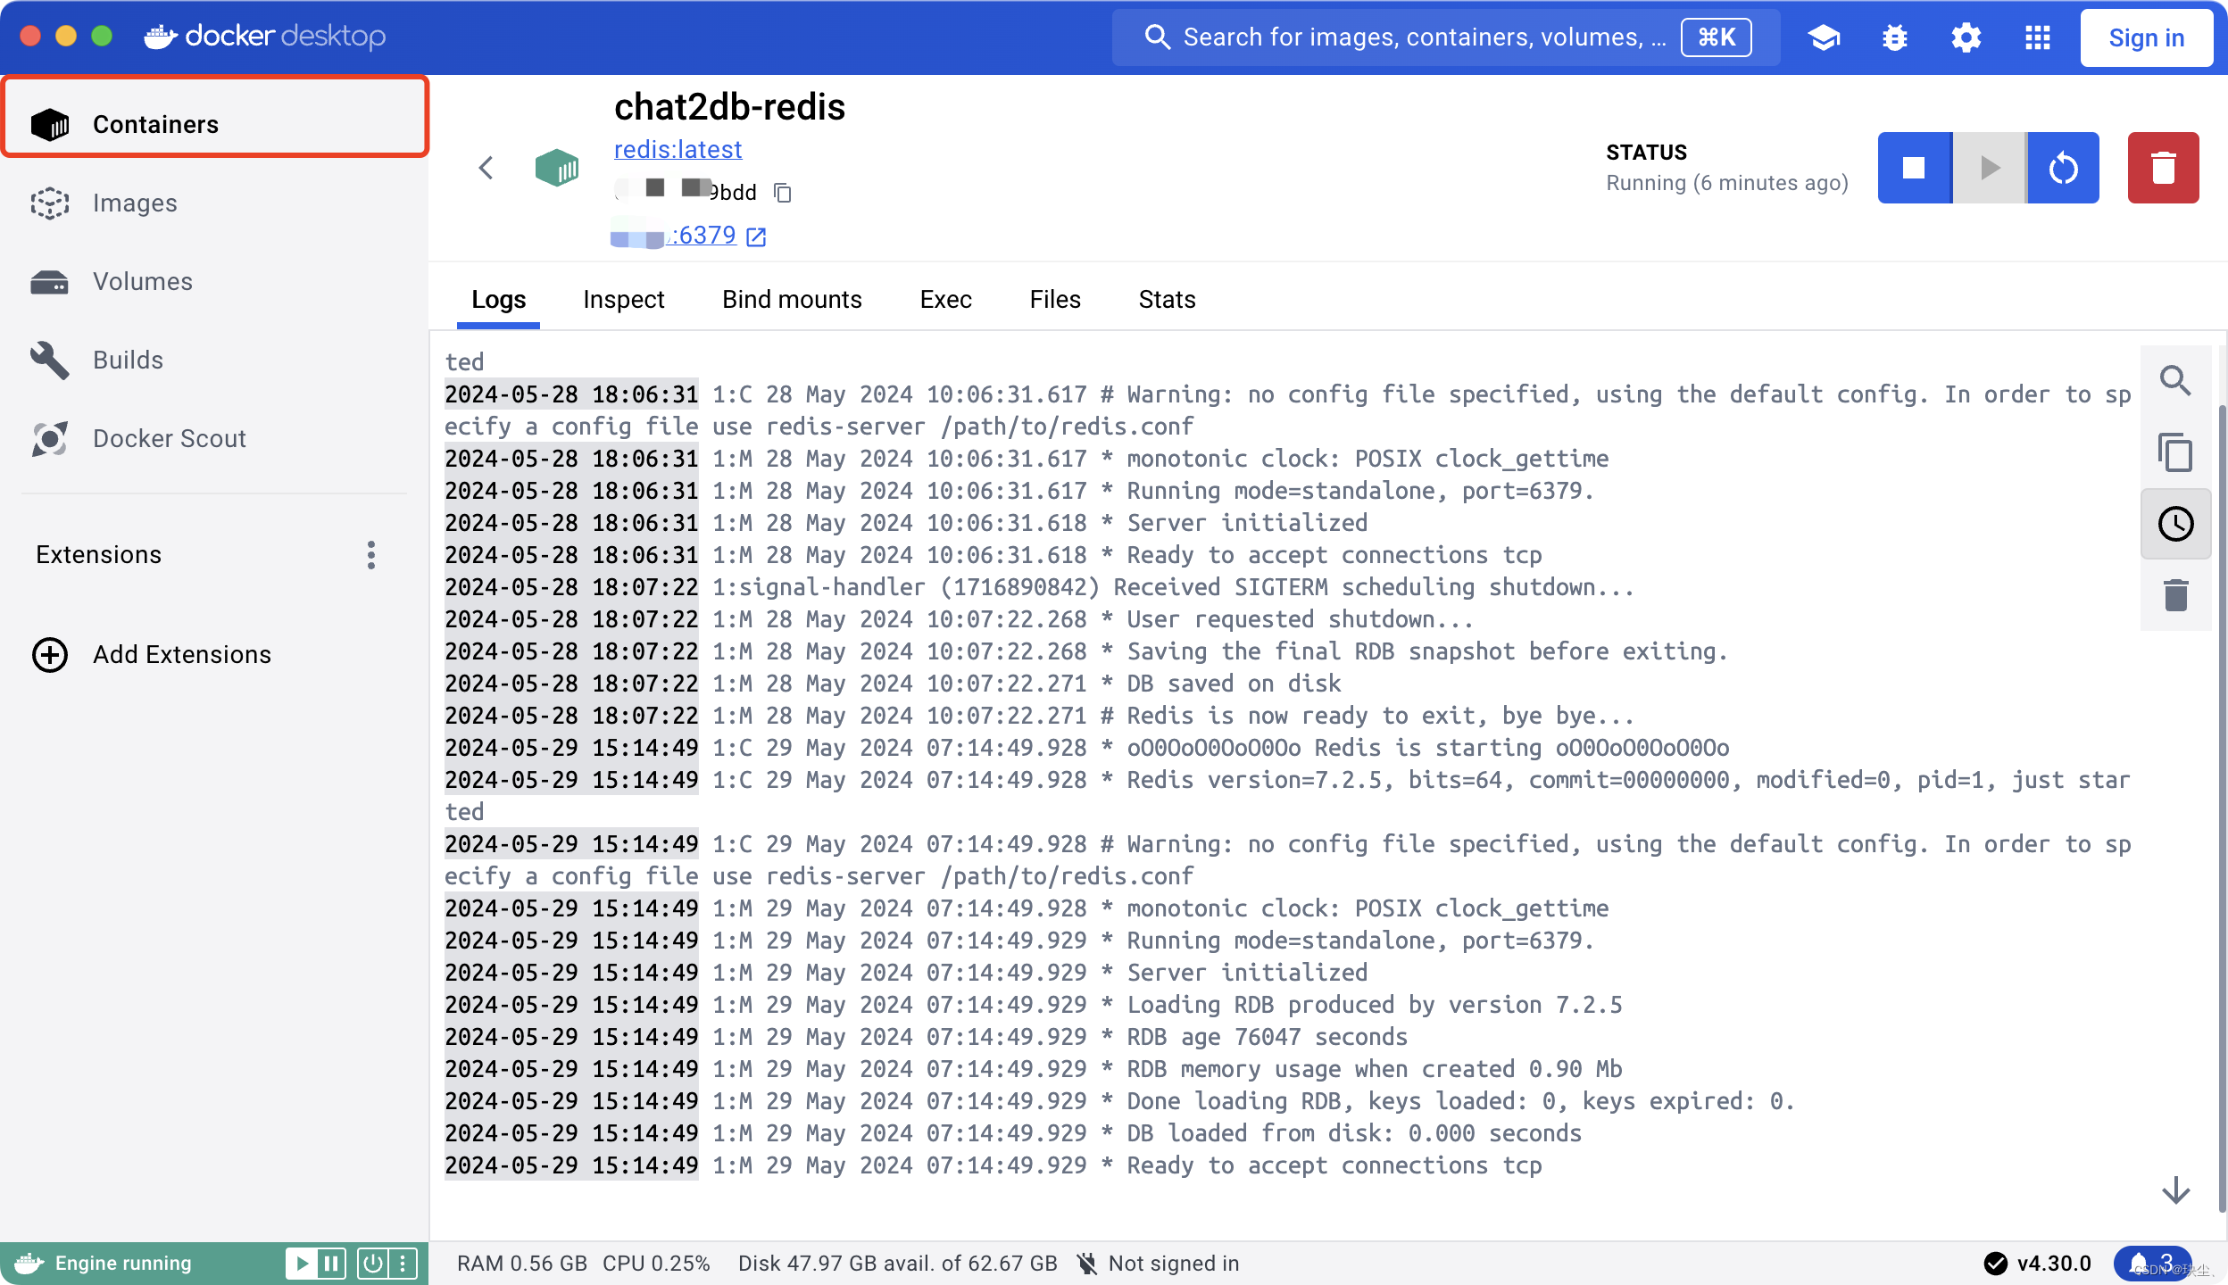Restart the chat2db-redis container
Viewport: 2228px width, 1285px height.
click(2063, 168)
